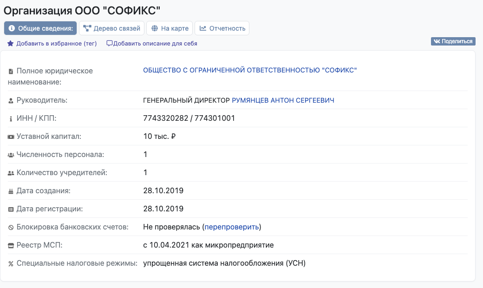Click the capital value 10 тыс. ₽
Image resolution: width=483 pixels, height=288 pixels.
pyautogui.click(x=159, y=137)
